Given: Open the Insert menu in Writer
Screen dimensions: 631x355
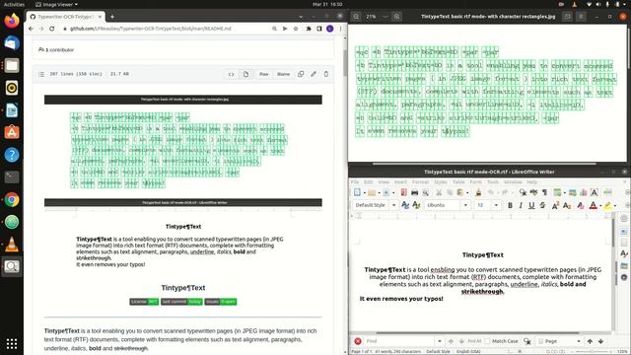Looking at the screenshot, I should [x=400, y=181].
